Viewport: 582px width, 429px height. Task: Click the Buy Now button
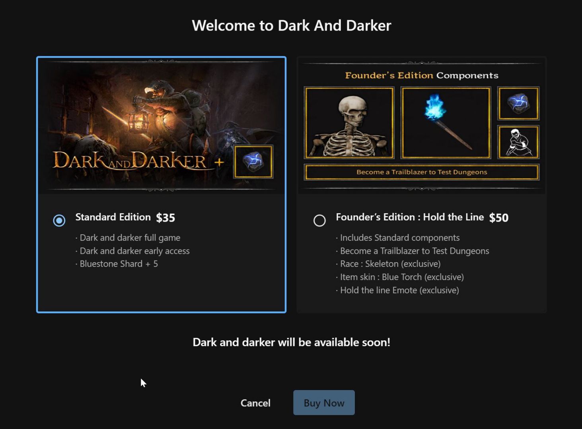tap(324, 402)
